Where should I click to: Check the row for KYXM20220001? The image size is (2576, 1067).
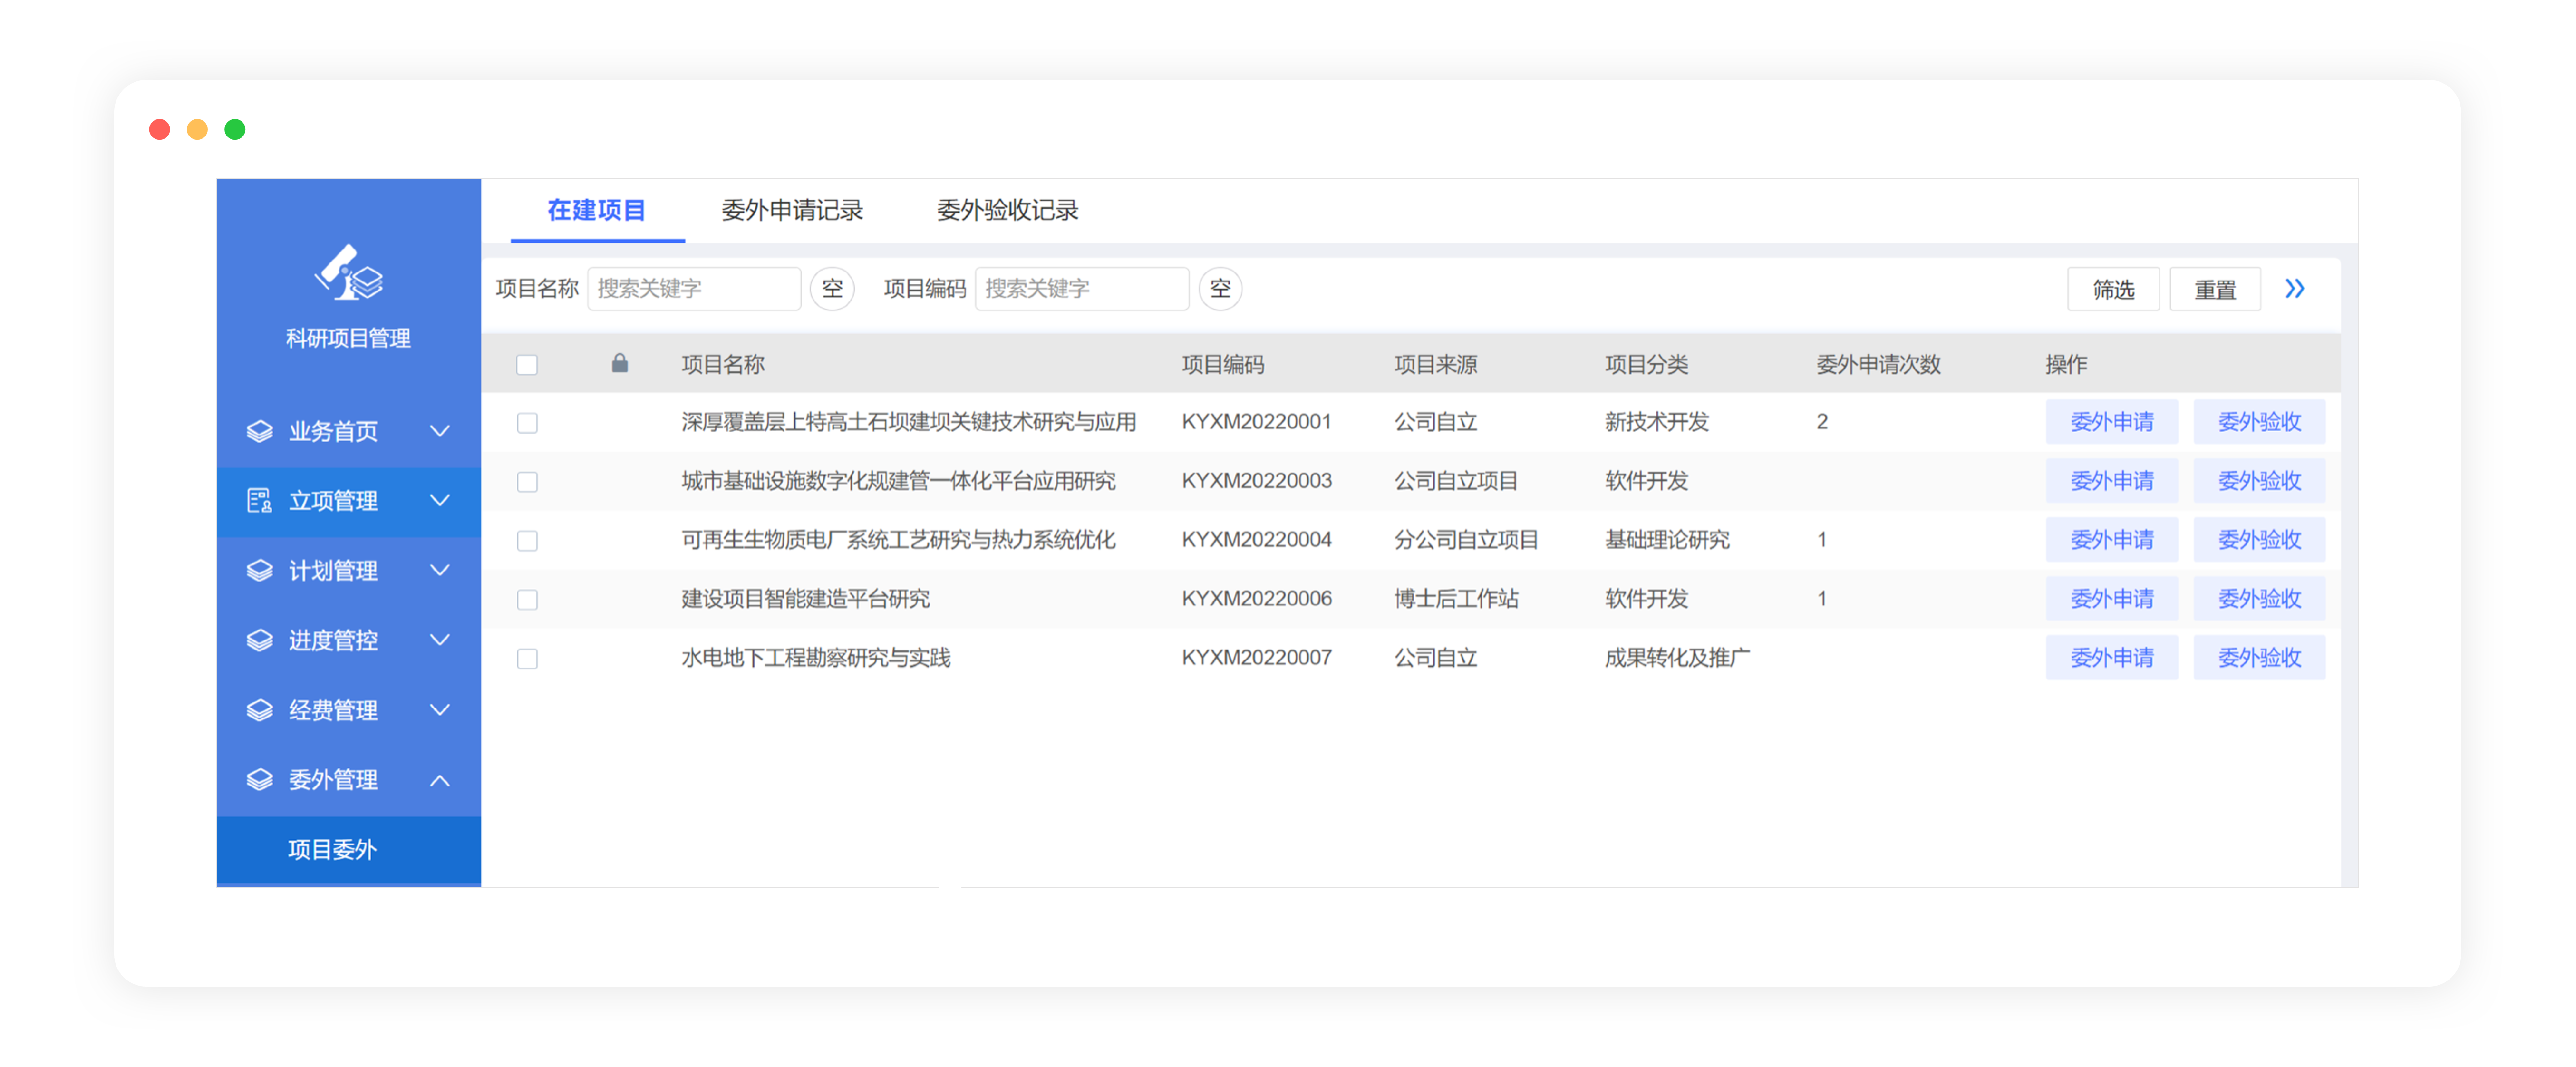(527, 422)
